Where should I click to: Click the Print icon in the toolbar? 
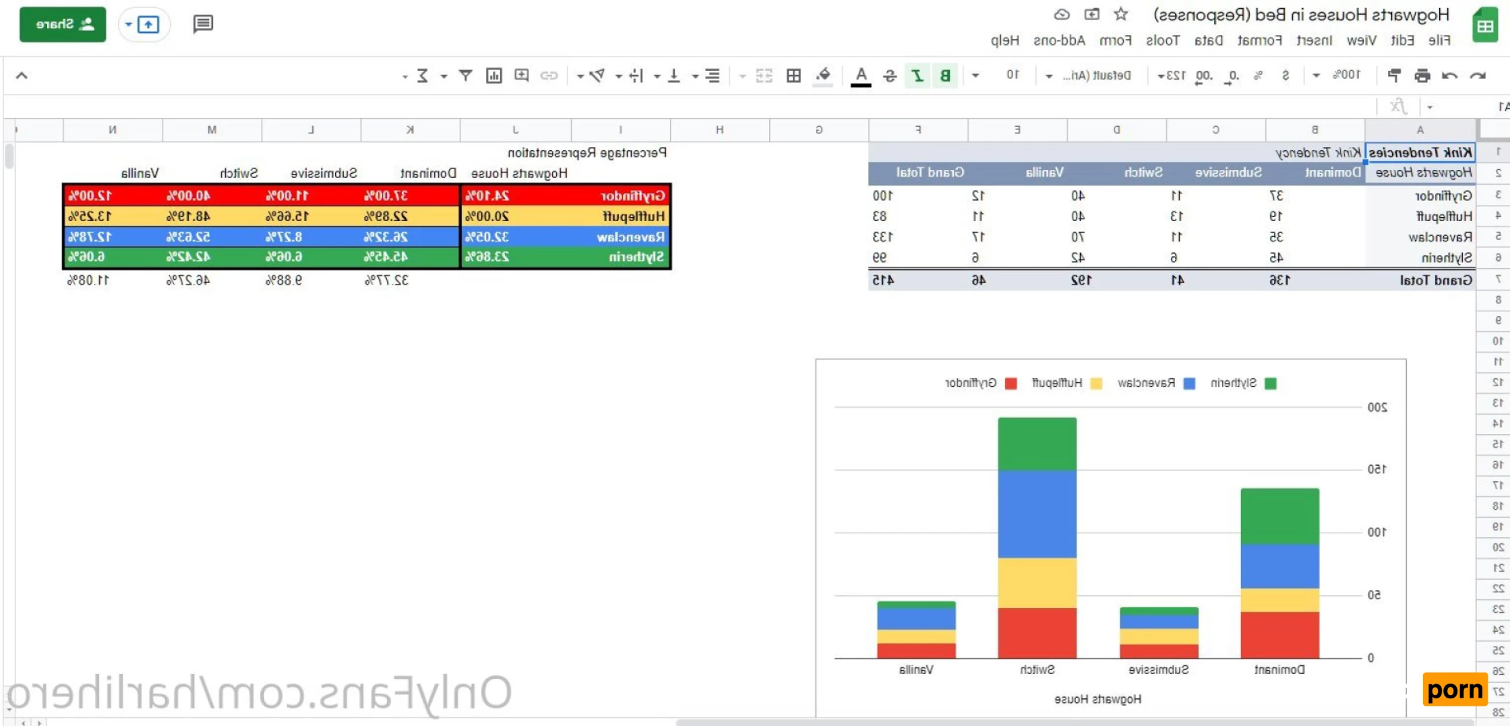[1422, 75]
